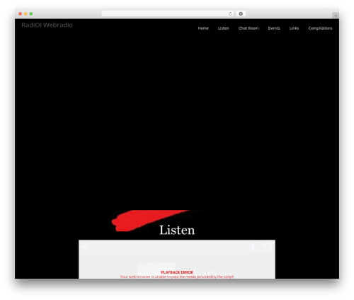Open the Chat Room page
This screenshot has width=354, height=300.
249,28
